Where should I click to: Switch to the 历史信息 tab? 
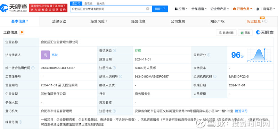[x=254, y=21]
